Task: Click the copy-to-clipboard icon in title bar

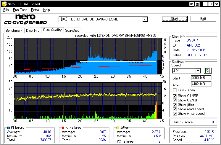Action: pos(191,4)
